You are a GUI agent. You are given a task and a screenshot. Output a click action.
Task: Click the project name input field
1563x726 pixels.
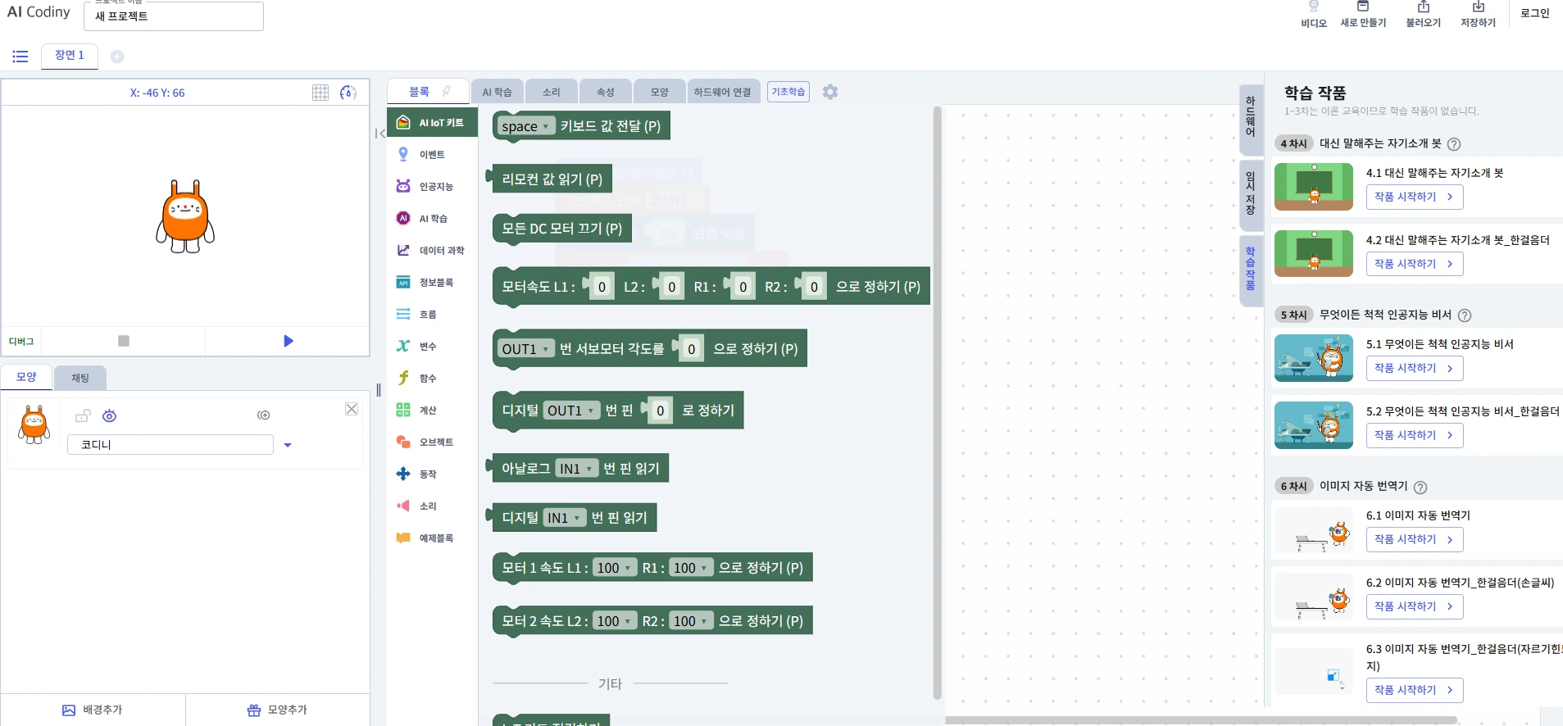174,16
